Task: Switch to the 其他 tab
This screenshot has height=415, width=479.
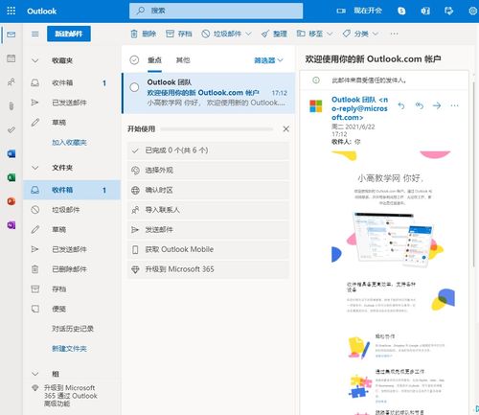Action: (x=183, y=60)
